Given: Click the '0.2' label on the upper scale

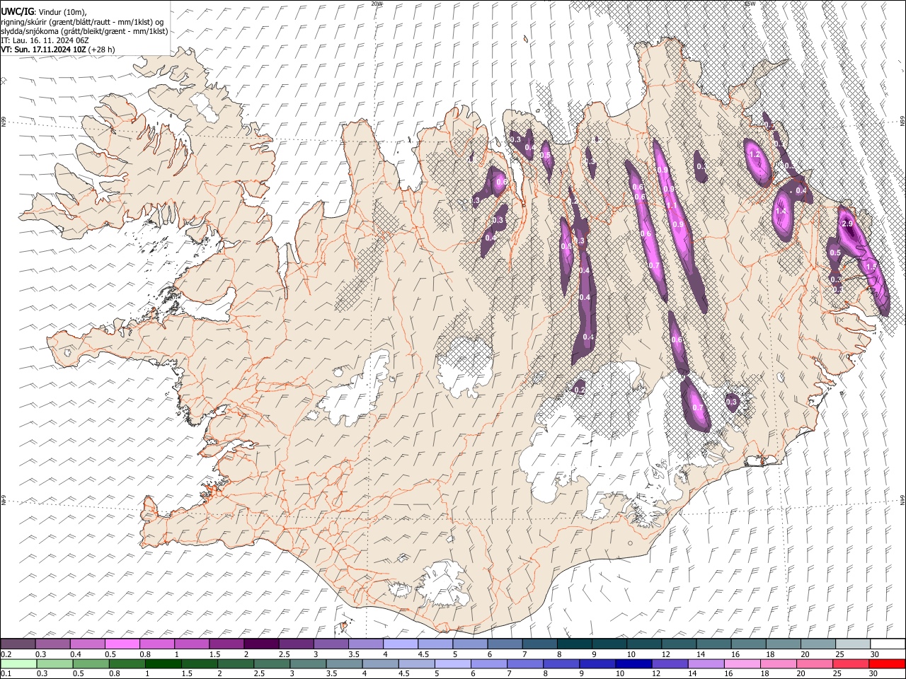Looking at the screenshot, I should coord(6,654).
